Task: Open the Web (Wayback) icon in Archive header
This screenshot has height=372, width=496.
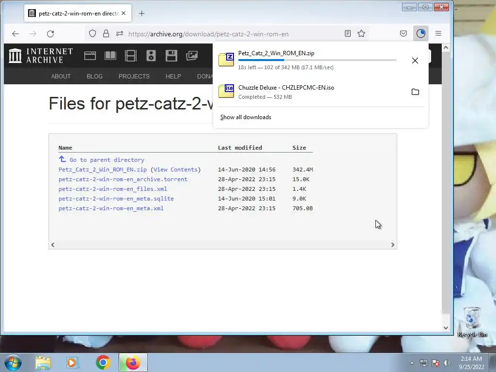Action: [90, 56]
